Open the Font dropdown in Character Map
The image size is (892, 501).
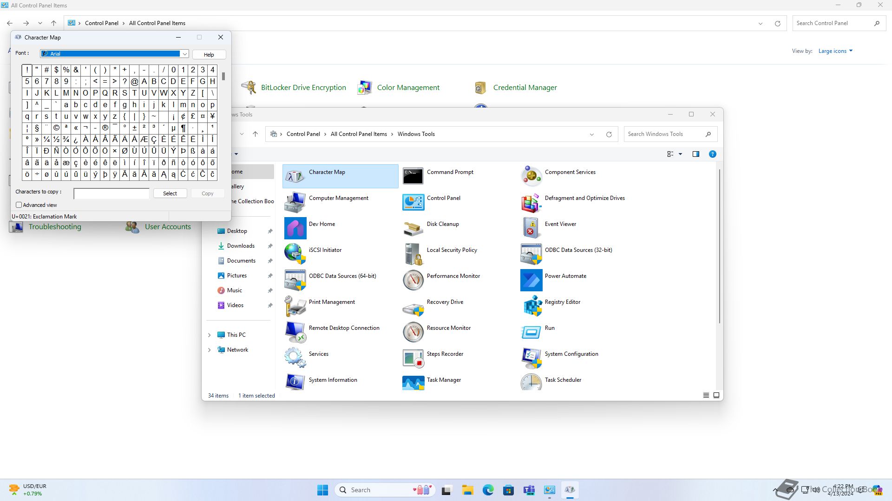pyautogui.click(x=184, y=54)
